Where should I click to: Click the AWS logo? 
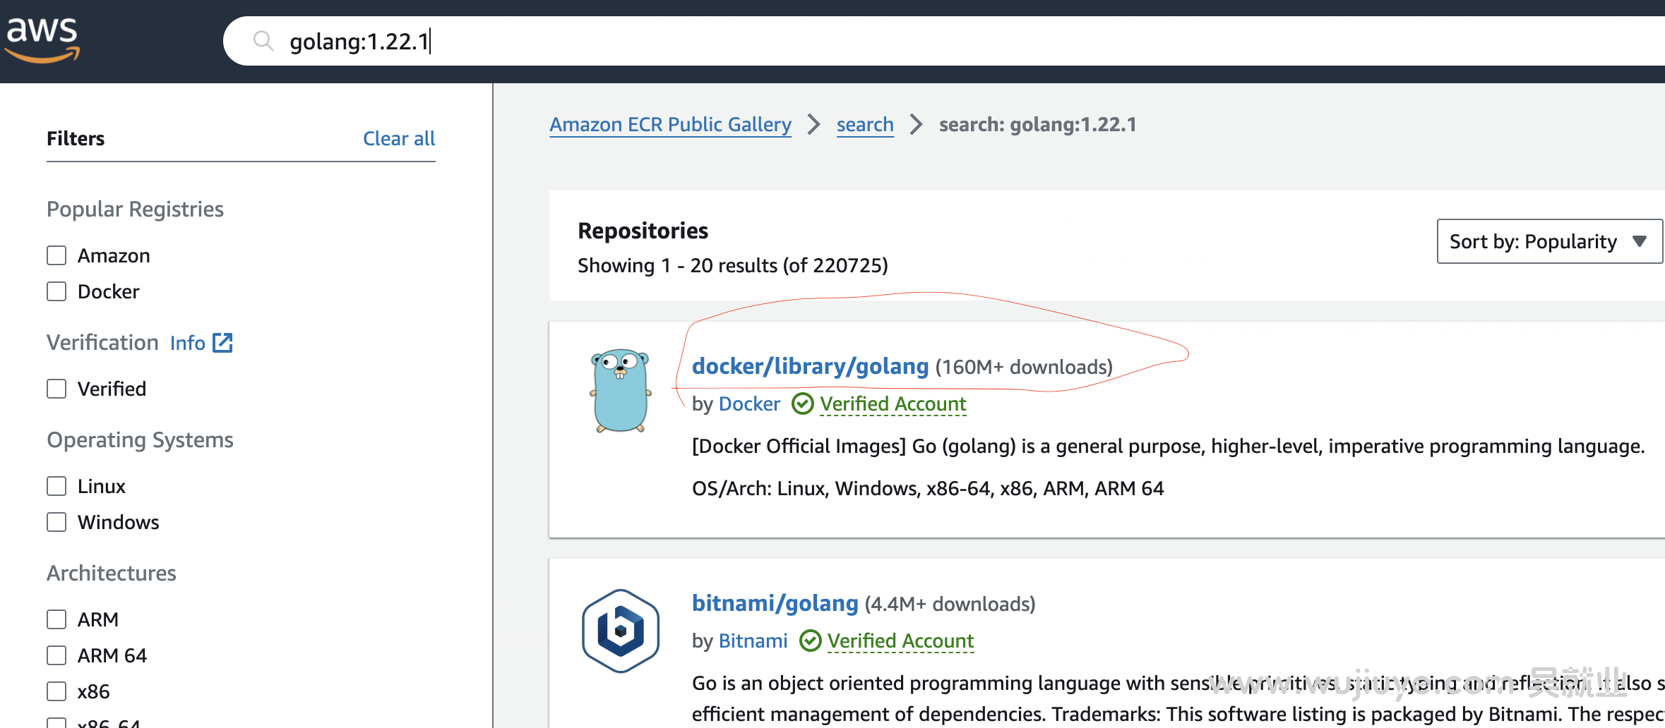point(43,40)
